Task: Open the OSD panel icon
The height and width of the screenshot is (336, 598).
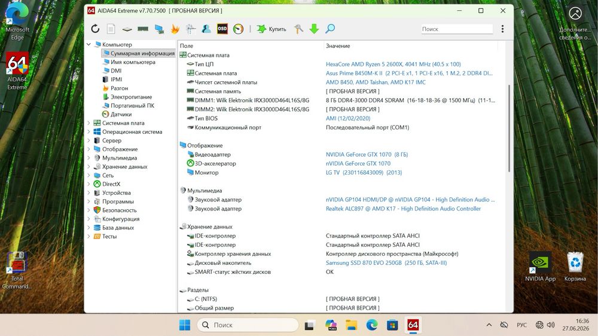Action: click(222, 29)
